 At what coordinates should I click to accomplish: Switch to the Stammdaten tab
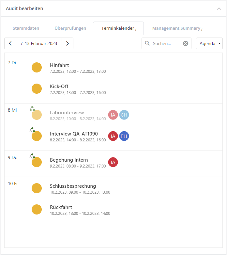tap(26, 28)
